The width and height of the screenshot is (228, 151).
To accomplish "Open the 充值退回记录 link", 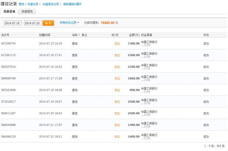I will 50,4.
